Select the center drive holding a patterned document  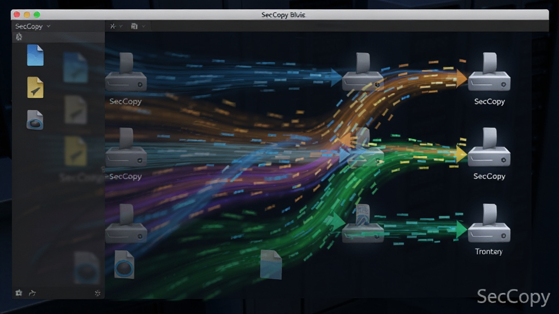click(362, 223)
